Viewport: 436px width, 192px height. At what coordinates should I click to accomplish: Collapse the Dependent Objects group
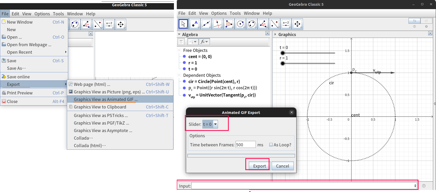179,75
